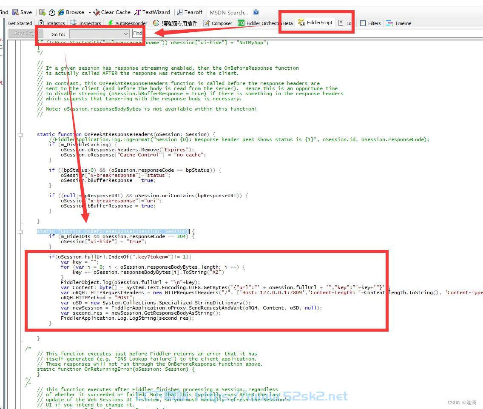Click the '.key?token=' IndexOf line
Screen dimensions: 483x409
(x=120, y=257)
